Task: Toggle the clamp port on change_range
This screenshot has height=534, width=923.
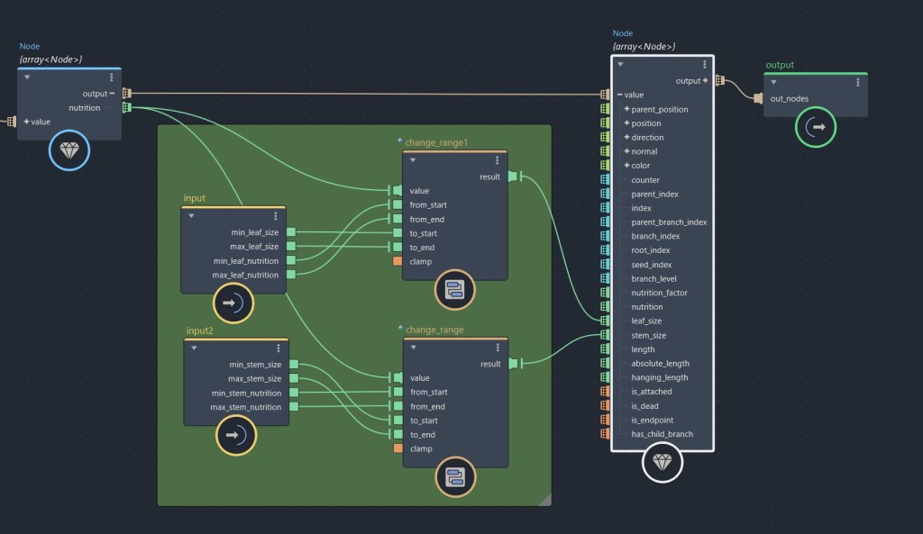Action: pos(398,448)
